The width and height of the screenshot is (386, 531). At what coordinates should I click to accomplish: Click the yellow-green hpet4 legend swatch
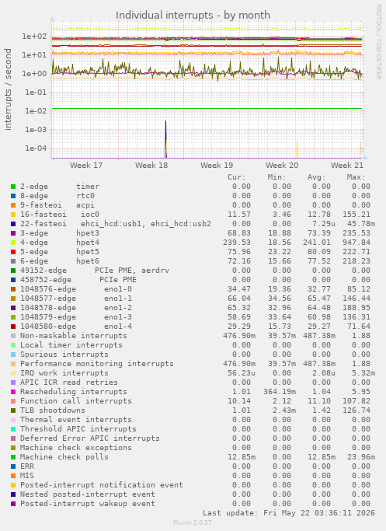(13, 243)
